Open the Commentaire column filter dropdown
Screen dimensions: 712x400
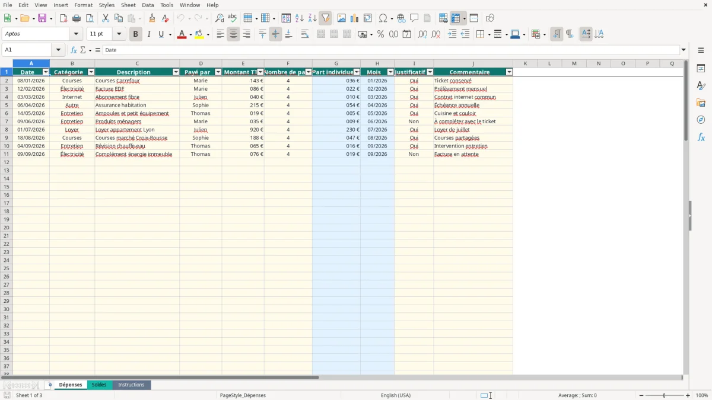point(509,72)
